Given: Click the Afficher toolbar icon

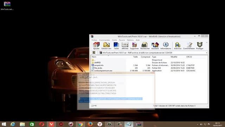Looking at the screenshot, I should [x=125, y=46].
